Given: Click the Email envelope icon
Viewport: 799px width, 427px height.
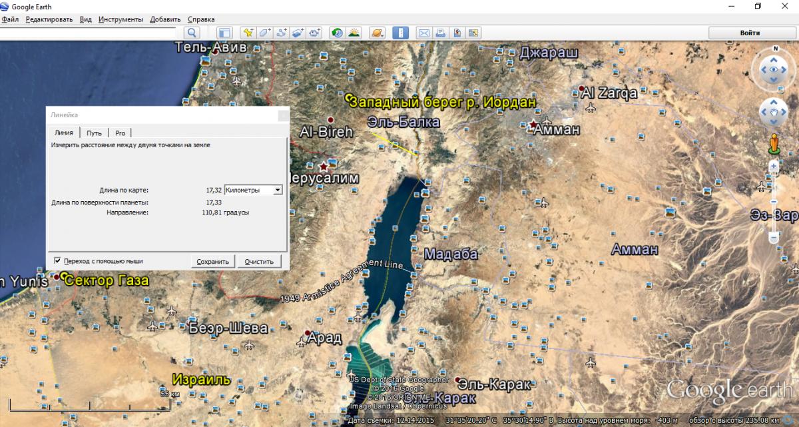Looking at the screenshot, I should 423,33.
